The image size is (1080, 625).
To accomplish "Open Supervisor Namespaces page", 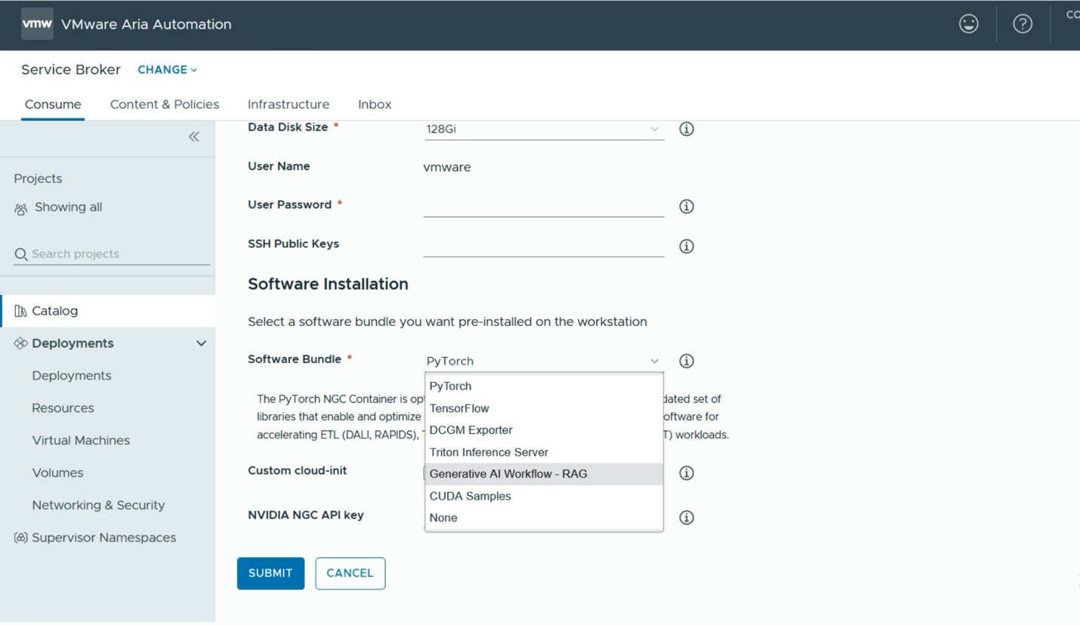I will [103, 538].
